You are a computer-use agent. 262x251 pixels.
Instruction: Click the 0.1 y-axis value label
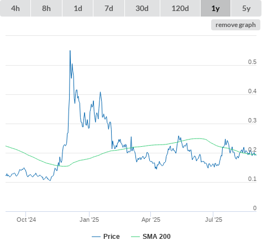point(252,179)
